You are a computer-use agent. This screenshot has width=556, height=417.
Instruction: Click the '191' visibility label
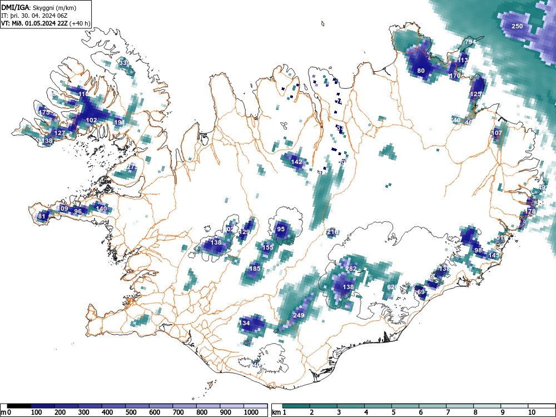tap(120, 123)
